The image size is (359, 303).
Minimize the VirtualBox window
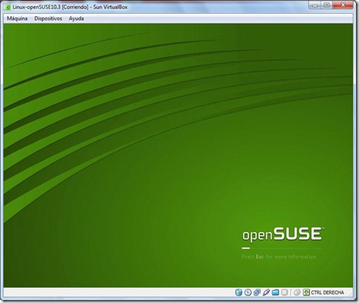315,5
